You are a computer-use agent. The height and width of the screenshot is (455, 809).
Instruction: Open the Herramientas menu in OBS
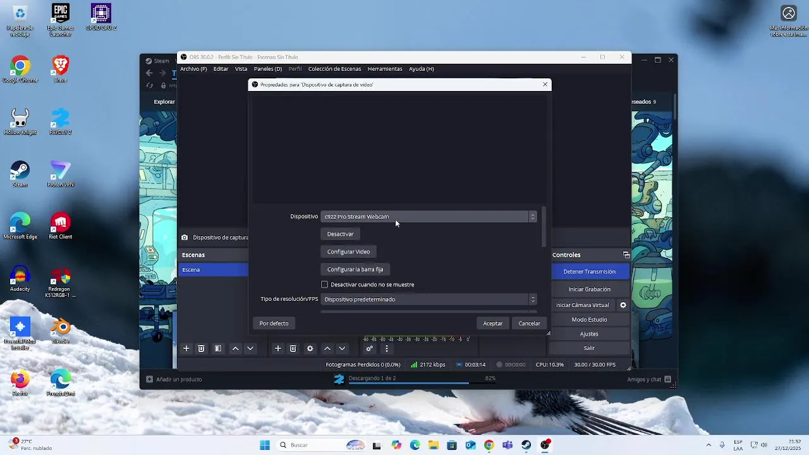coord(385,69)
